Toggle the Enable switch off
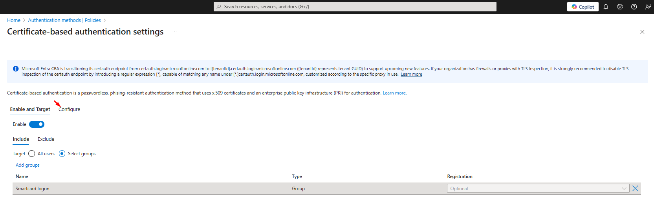This screenshot has height=200, width=654. (x=37, y=124)
